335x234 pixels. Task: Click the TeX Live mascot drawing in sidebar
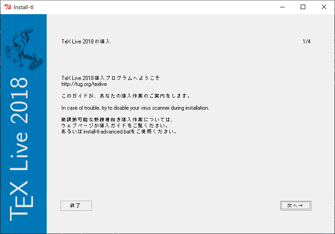pos(24,50)
